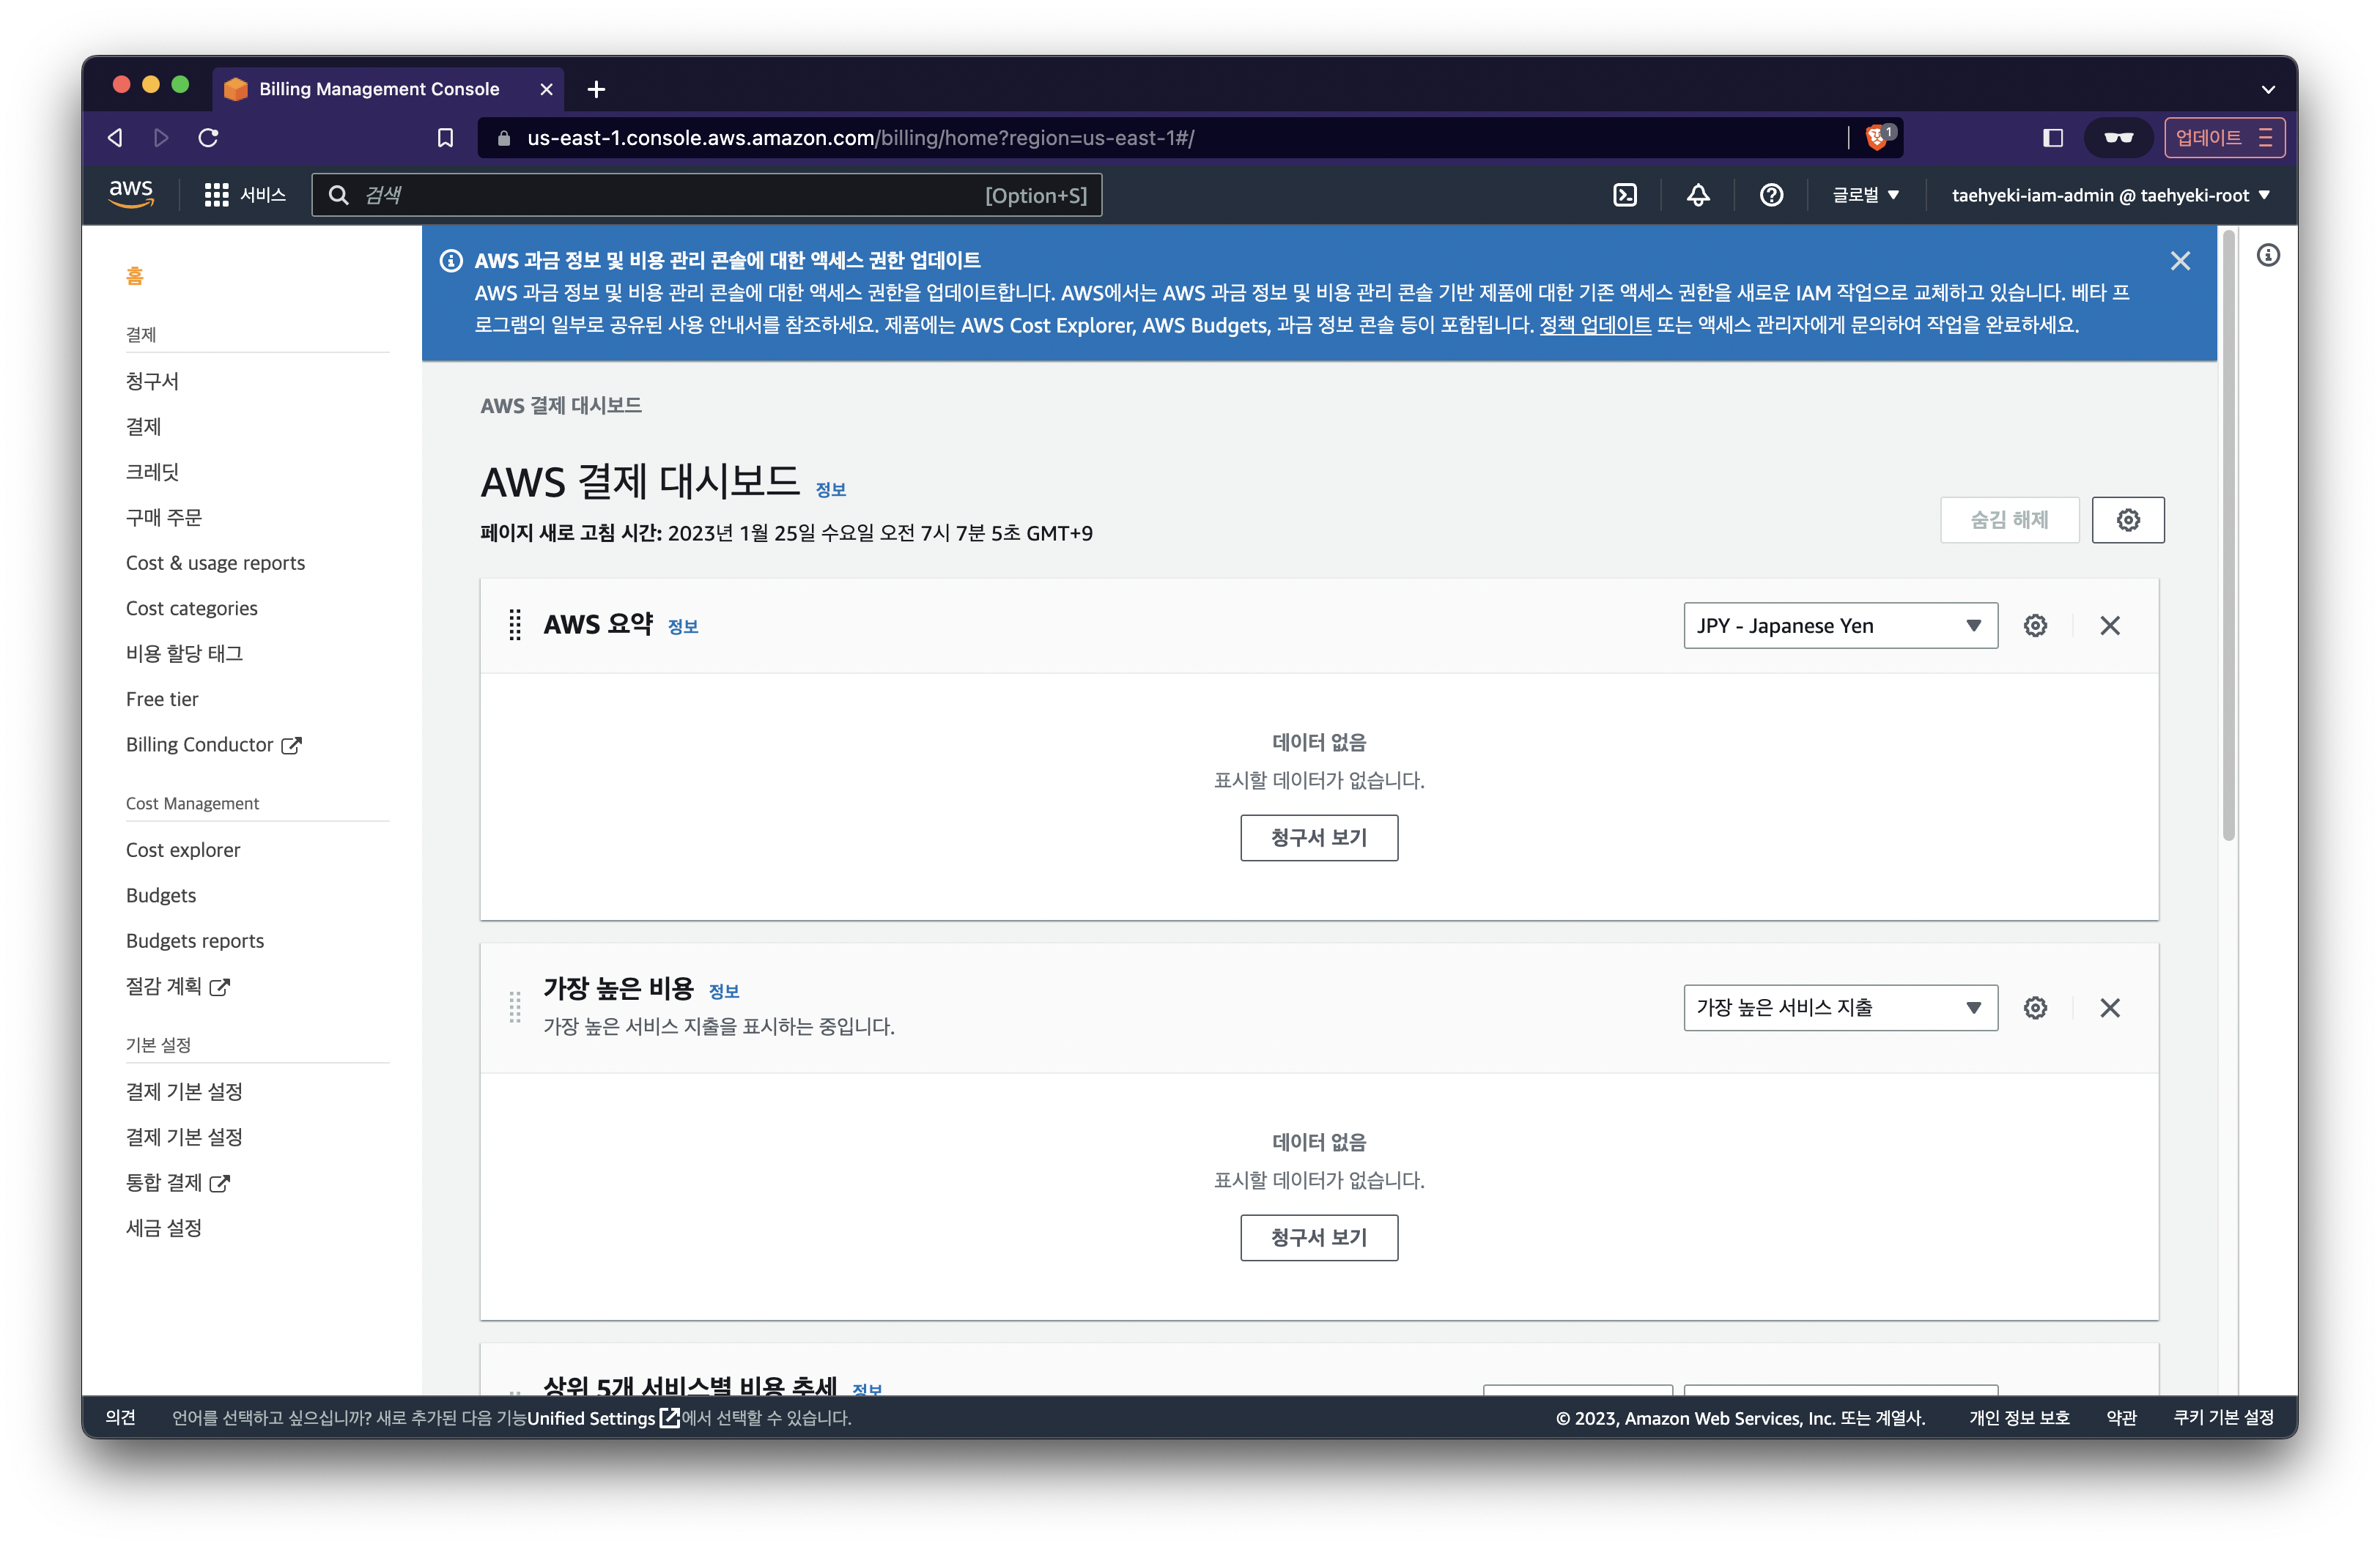Open 통합 결제 external link
Image resolution: width=2380 pixels, height=1547 pixels.
click(177, 1182)
